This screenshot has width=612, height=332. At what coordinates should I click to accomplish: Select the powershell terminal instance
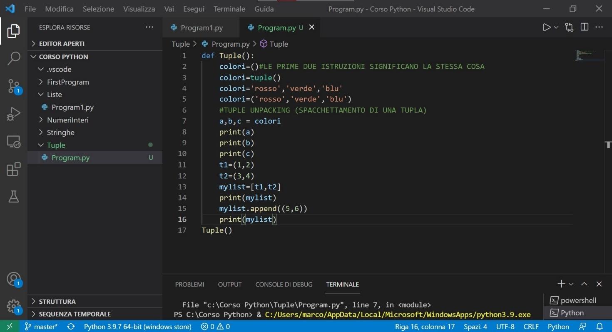coord(578,300)
